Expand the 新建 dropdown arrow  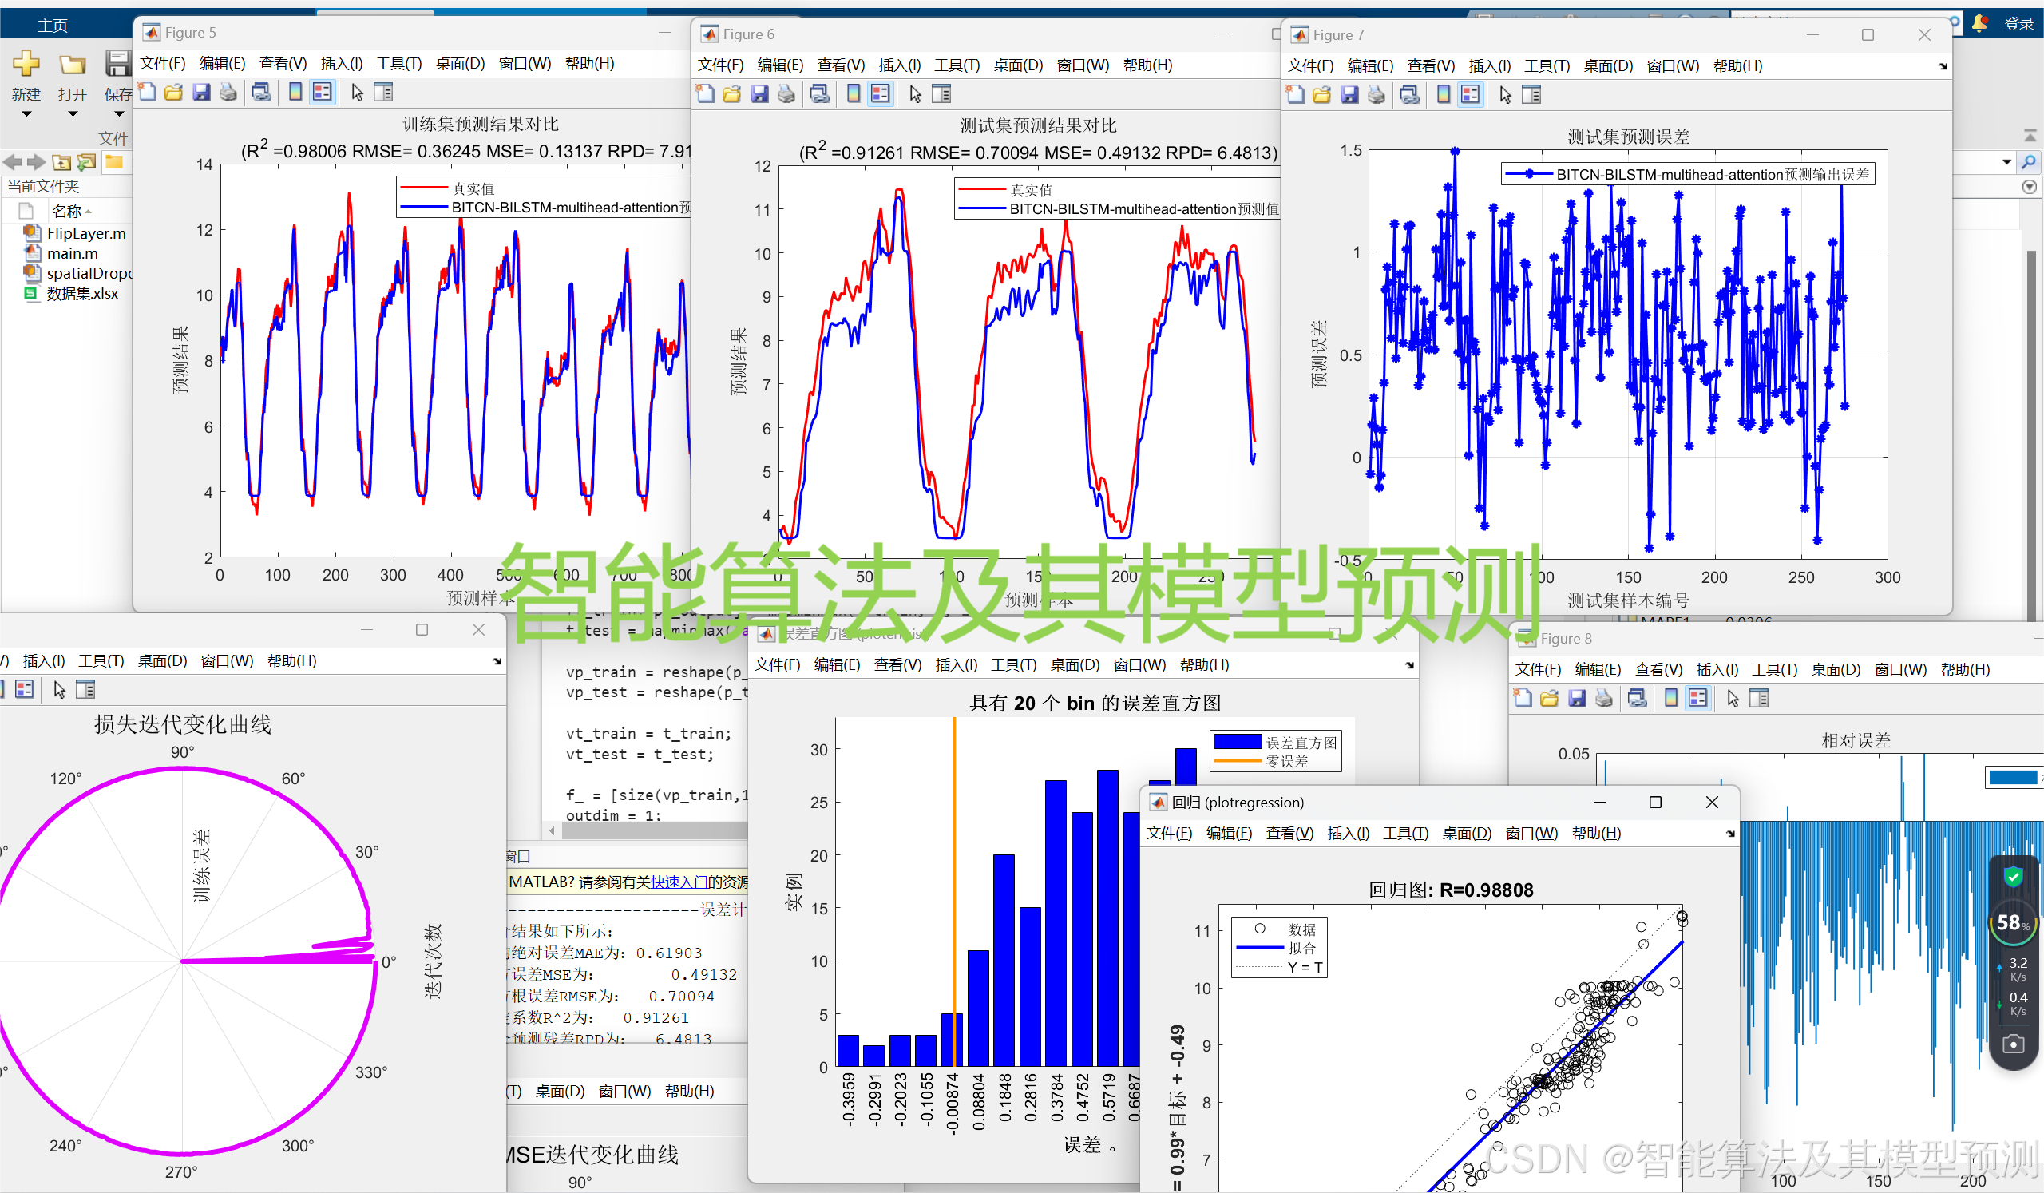click(26, 114)
